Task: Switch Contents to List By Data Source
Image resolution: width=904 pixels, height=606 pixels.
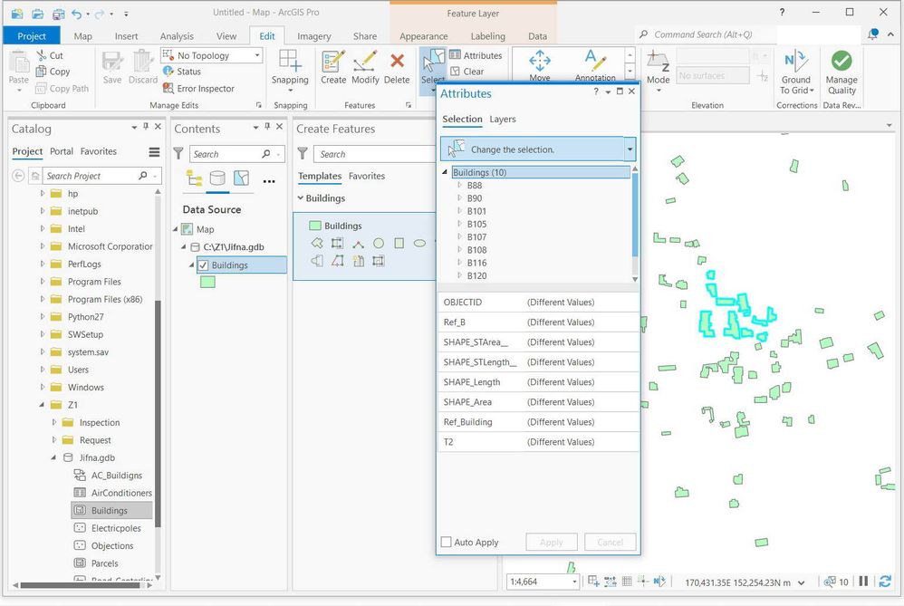Action: click(217, 178)
